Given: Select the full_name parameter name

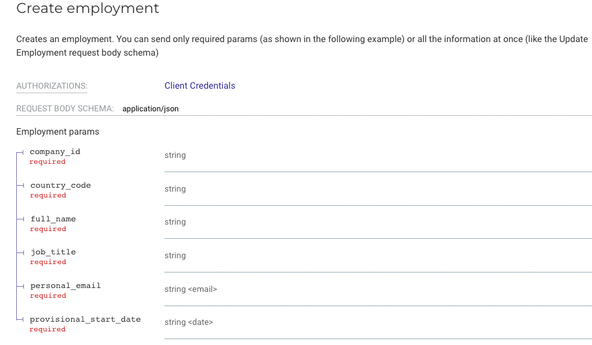Looking at the screenshot, I should (53, 219).
